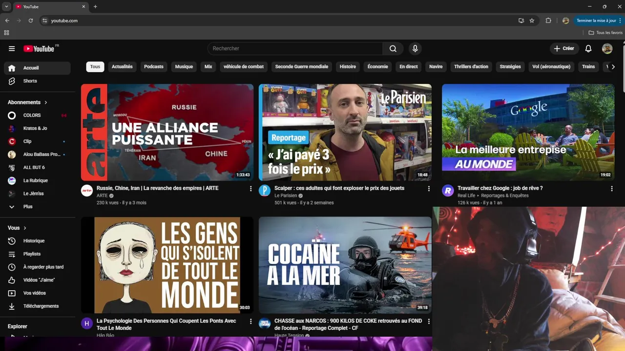This screenshot has width=625, height=351.
Task: Open the tab search dropdown arrow
Action: [6, 6]
